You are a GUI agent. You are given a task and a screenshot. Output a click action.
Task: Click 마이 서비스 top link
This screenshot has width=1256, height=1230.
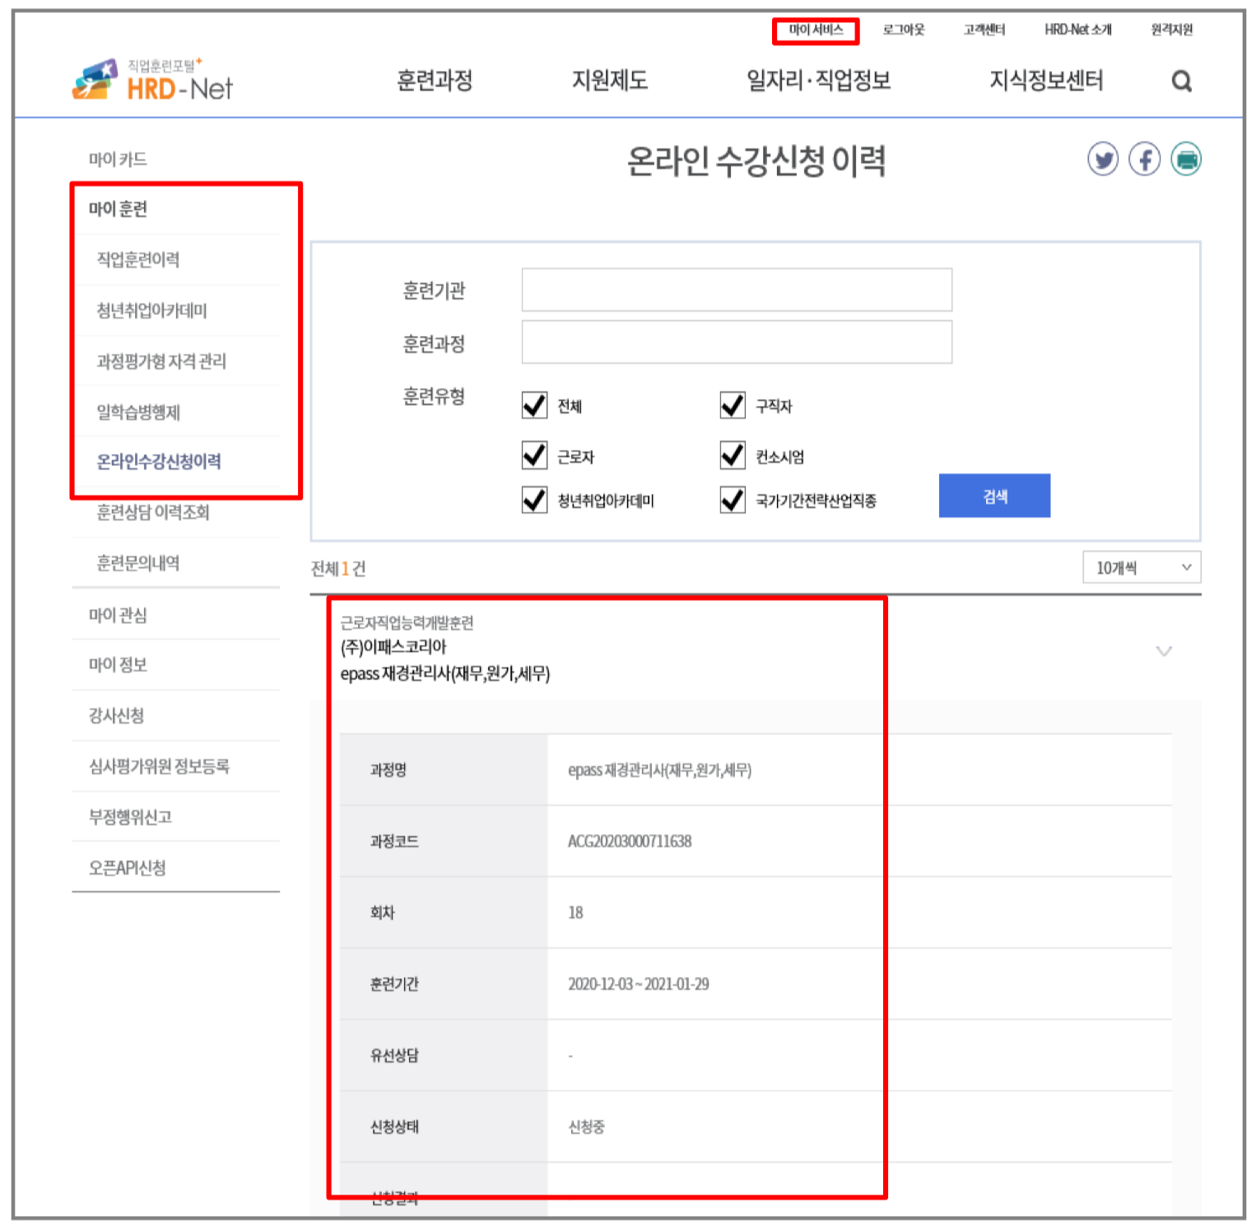pyautogui.click(x=816, y=30)
